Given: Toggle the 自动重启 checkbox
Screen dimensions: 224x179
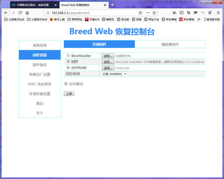Looking at the screenshot, I should (x=66, y=84).
